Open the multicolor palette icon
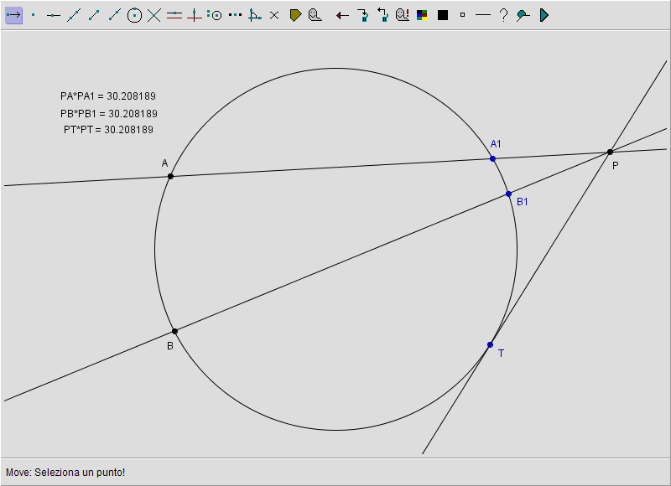 tap(423, 15)
